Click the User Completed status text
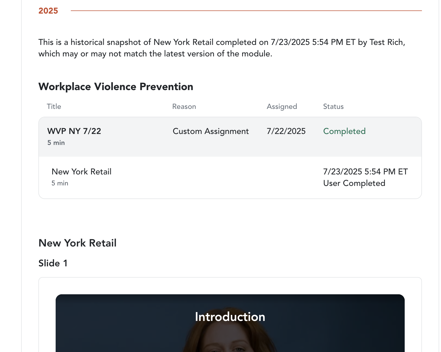Viewport: 441px width, 352px height. click(354, 183)
